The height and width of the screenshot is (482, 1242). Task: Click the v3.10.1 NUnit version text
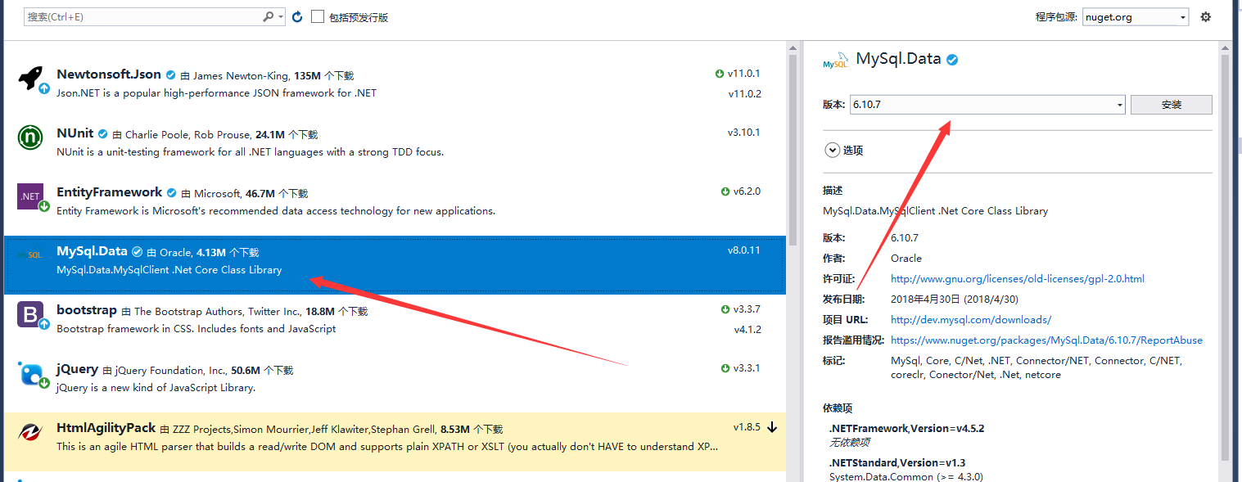pyautogui.click(x=744, y=133)
